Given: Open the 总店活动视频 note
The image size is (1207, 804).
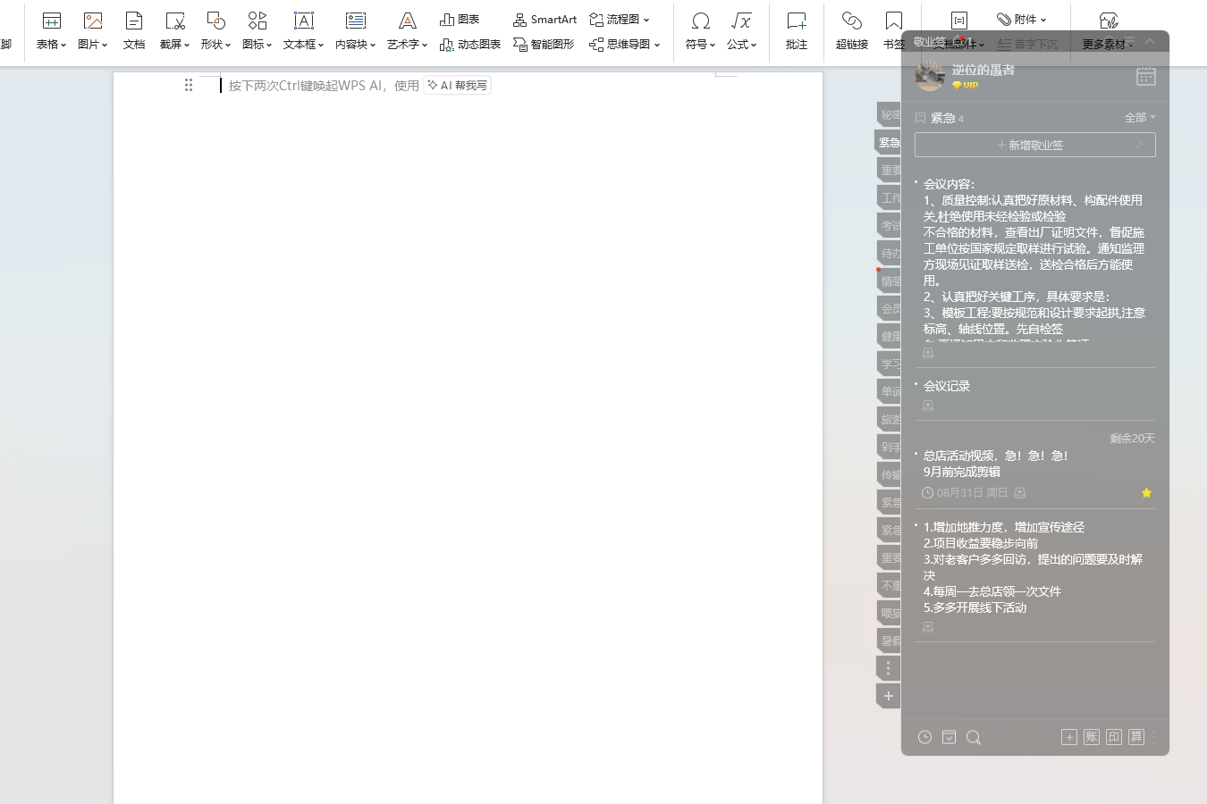Looking at the screenshot, I should click(995, 464).
